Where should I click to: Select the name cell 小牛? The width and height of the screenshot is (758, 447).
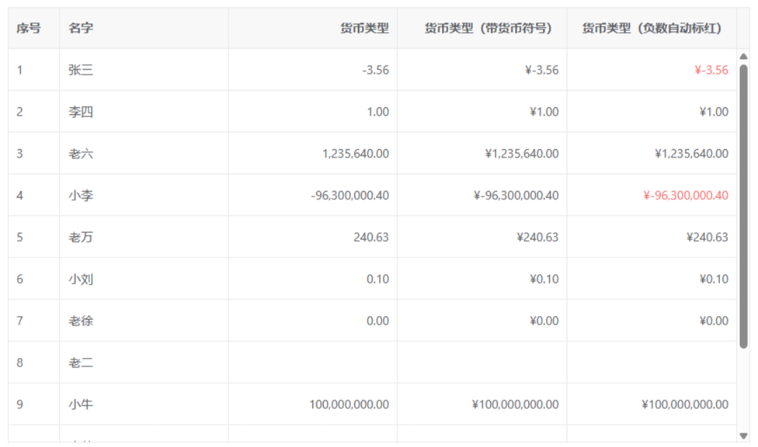coord(144,405)
